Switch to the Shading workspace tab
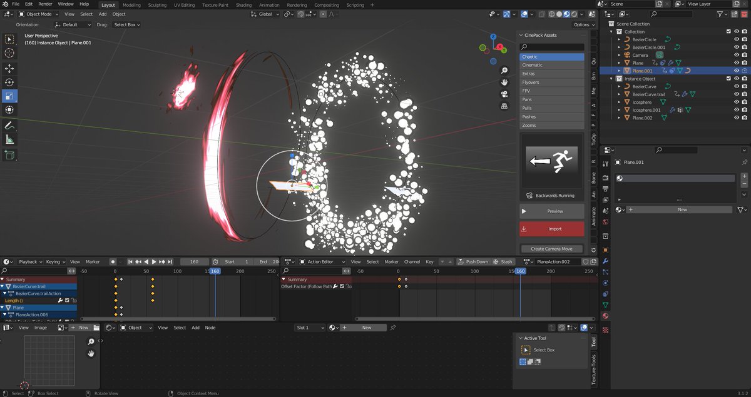 243,5
